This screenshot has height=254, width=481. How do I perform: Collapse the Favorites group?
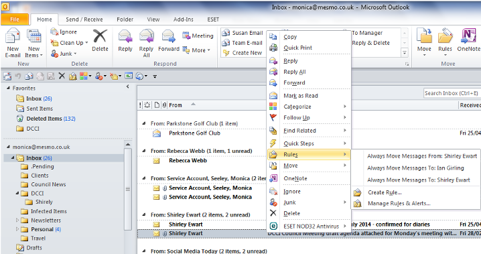8,88
